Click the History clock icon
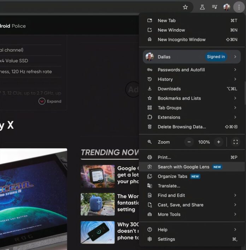 (x=150, y=79)
